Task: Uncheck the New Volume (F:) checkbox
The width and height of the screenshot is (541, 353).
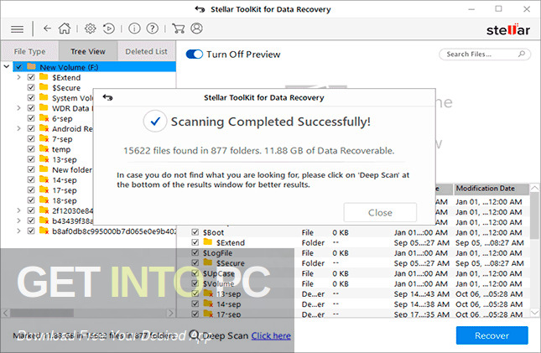Action: tap(18, 66)
